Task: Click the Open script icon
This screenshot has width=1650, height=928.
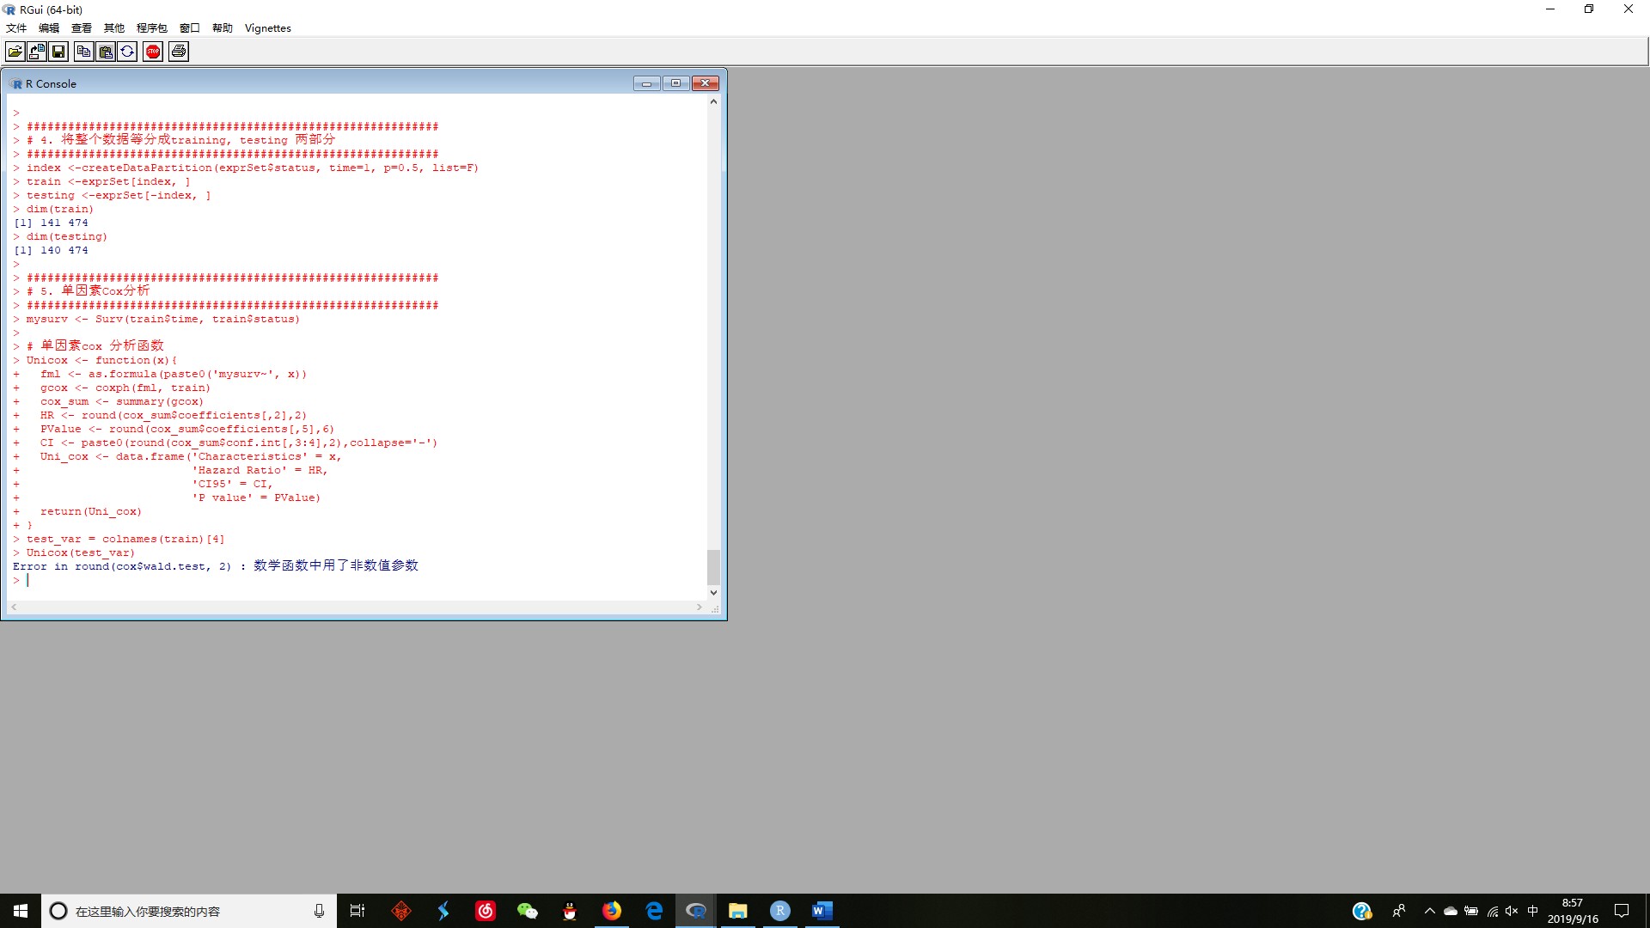Action: pyautogui.click(x=15, y=52)
